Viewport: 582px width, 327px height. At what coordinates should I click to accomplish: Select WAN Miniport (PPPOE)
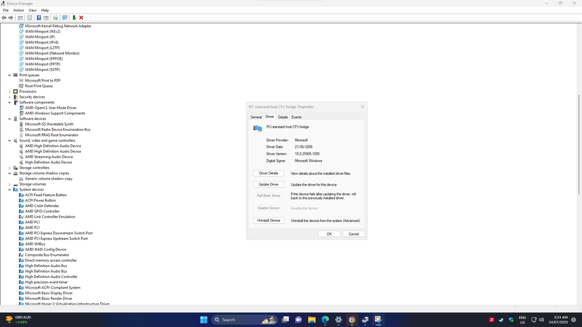click(x=44, y=59)
